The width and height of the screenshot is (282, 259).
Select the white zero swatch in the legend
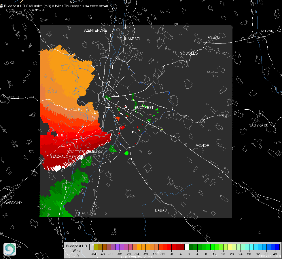click(187, 247)
